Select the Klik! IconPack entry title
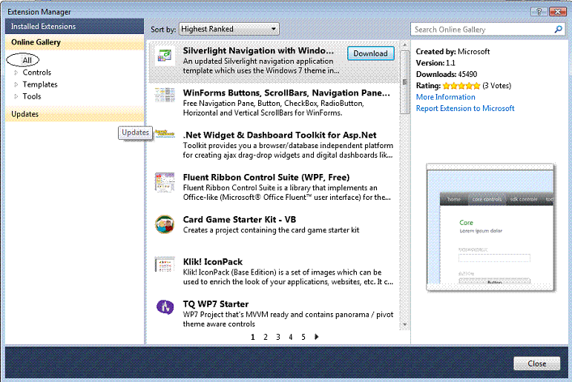Screen dimensions: 572x382 pos(213,262)
